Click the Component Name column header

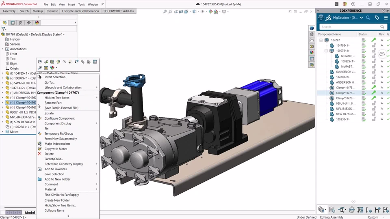(x=329, y=34)
